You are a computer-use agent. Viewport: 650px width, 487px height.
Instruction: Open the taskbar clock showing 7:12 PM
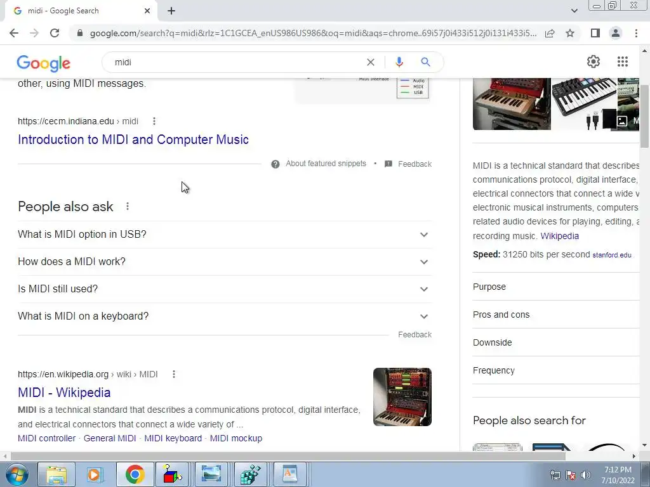[x=618, y=474]
